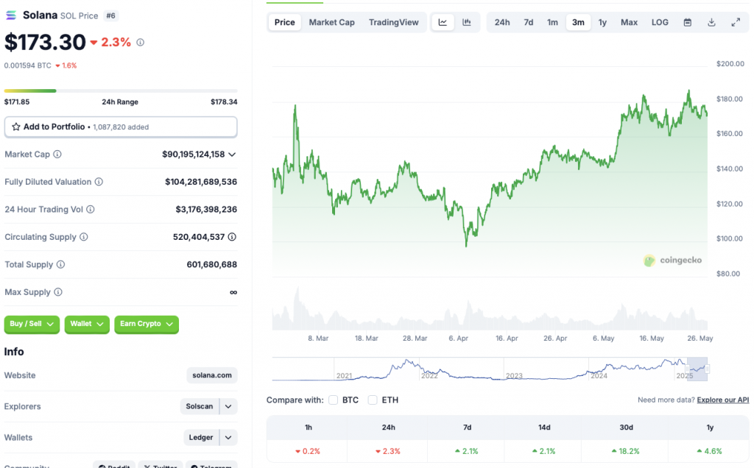Expand chart to fullscreen

pos(736,22)
